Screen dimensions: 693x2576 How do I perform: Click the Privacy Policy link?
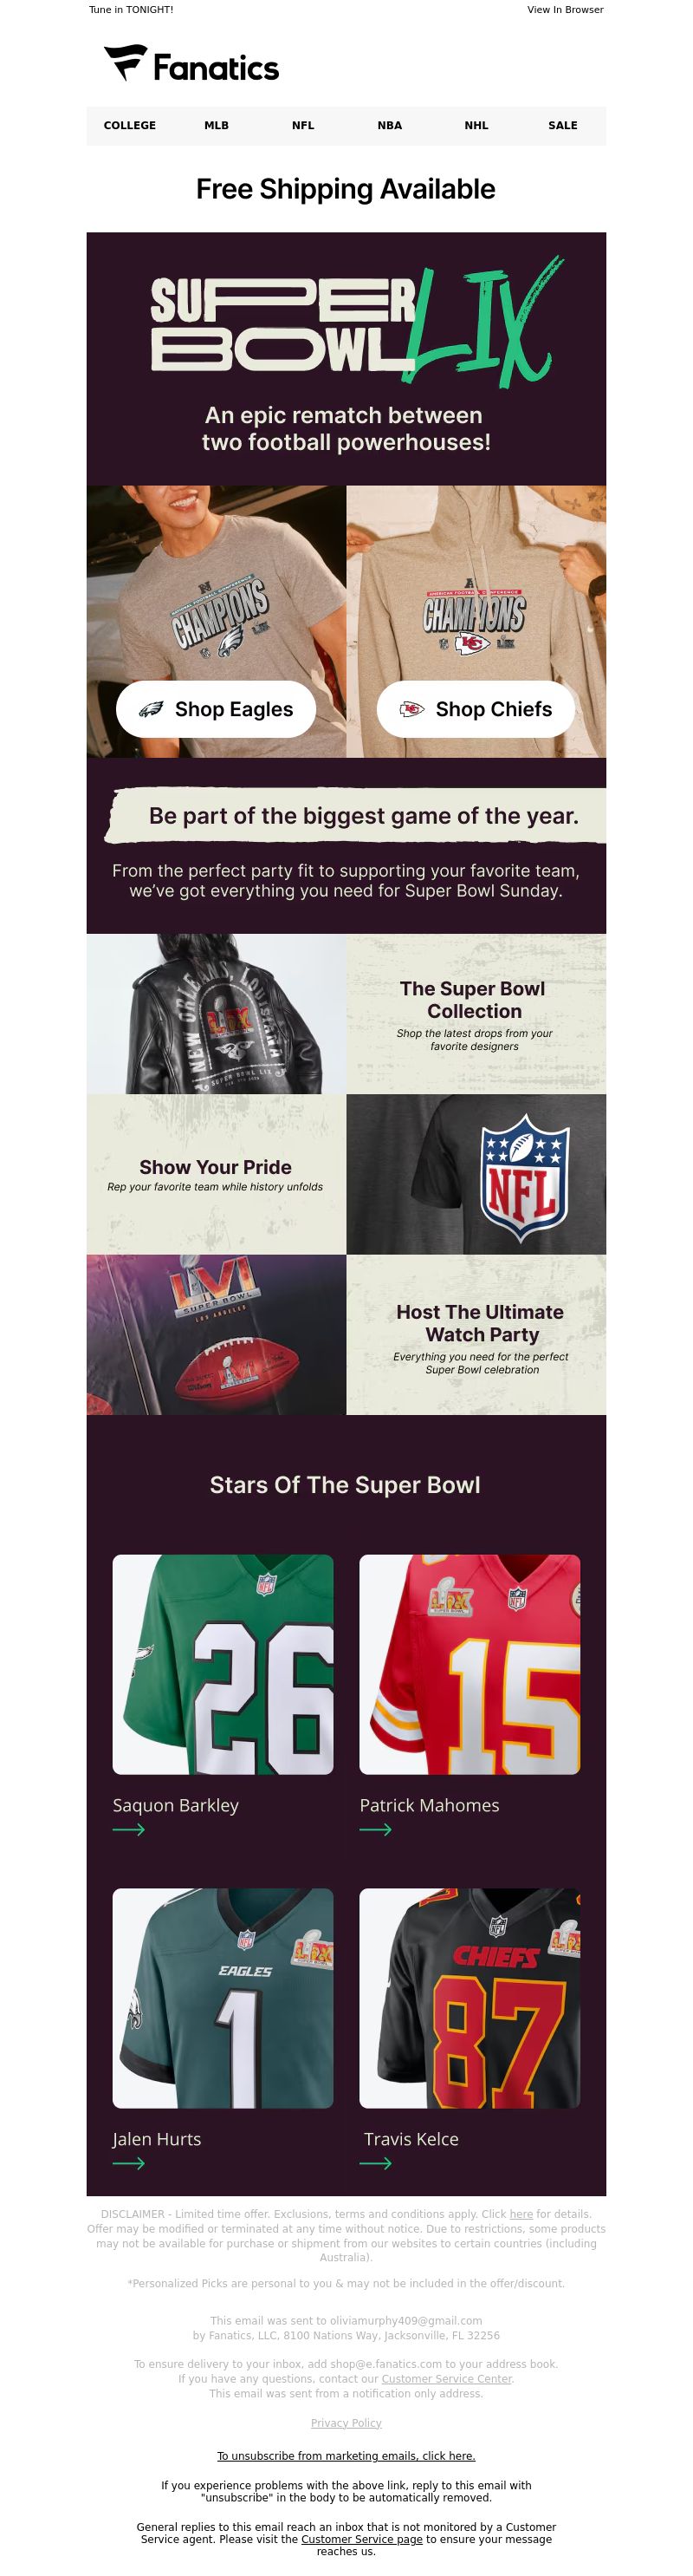[346, 2423]
